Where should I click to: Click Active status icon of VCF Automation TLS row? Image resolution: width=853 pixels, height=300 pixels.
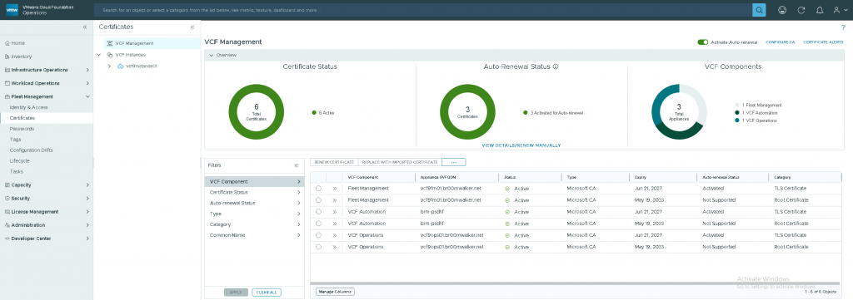pyautogui.click(x=507, y=213)
